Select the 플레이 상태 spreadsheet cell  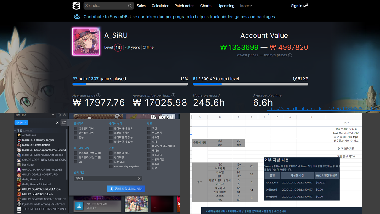200,143
